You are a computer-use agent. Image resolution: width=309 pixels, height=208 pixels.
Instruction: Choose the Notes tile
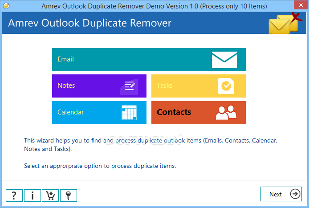click(99, 86)
